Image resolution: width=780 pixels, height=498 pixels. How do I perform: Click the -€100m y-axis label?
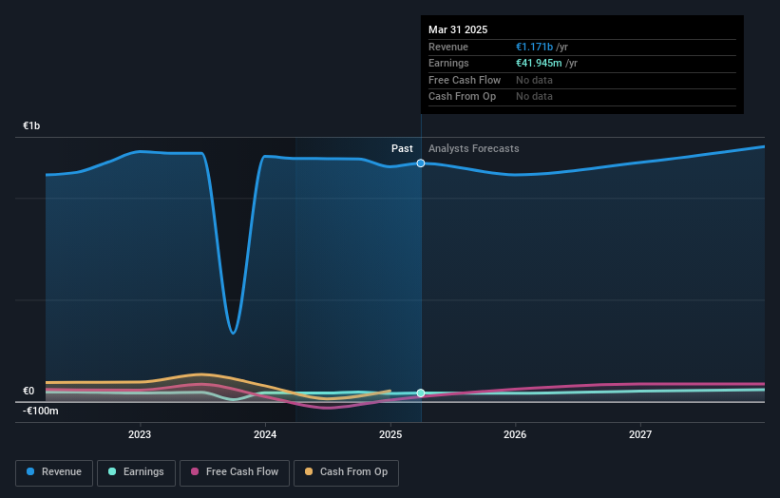41,411
